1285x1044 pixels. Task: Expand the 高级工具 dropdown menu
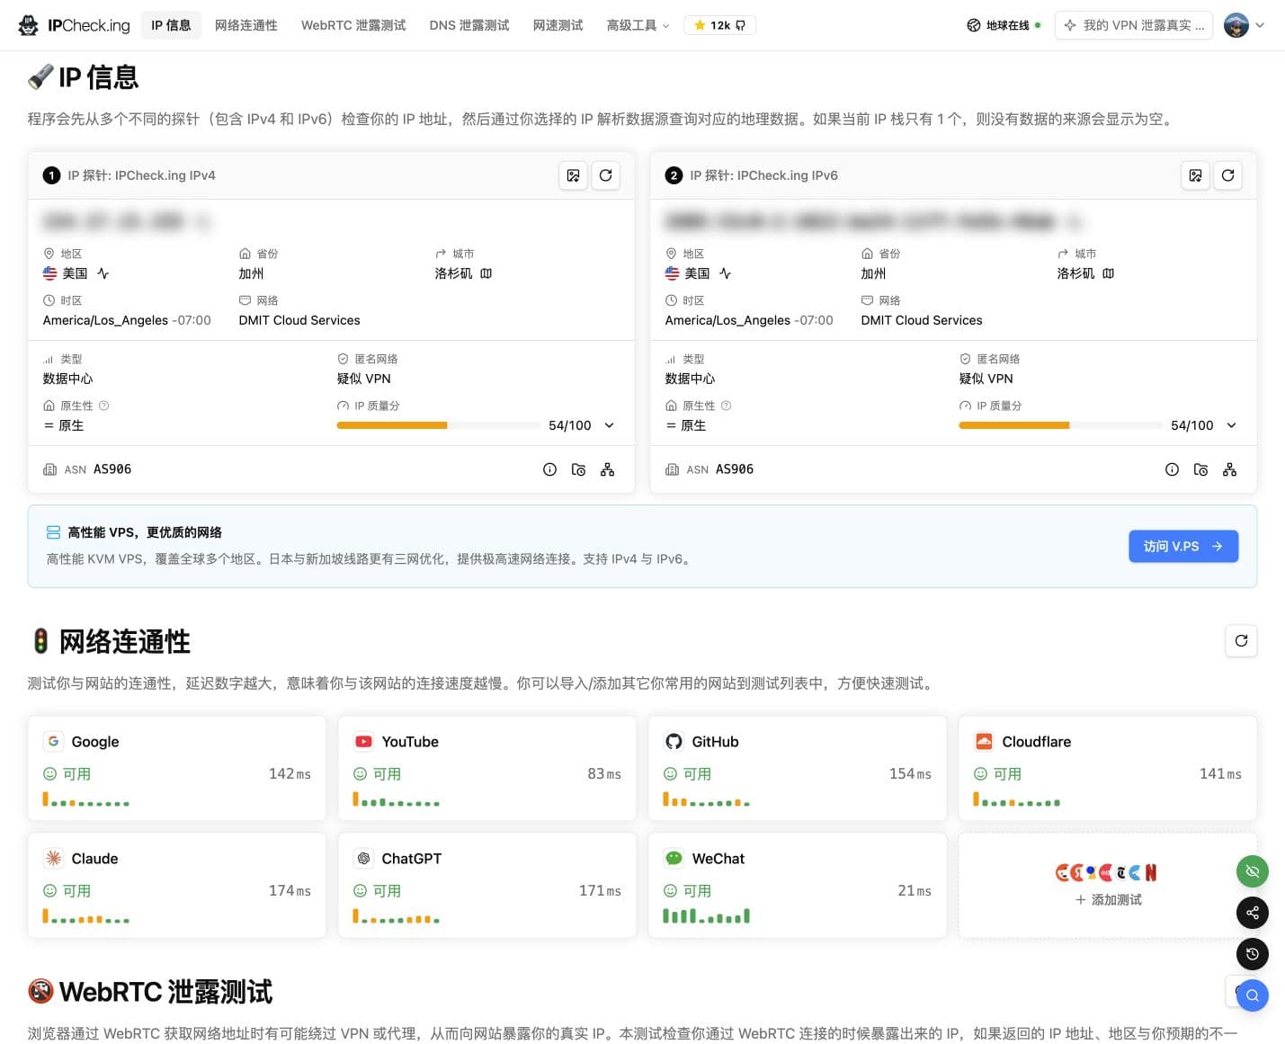(638, 25)
